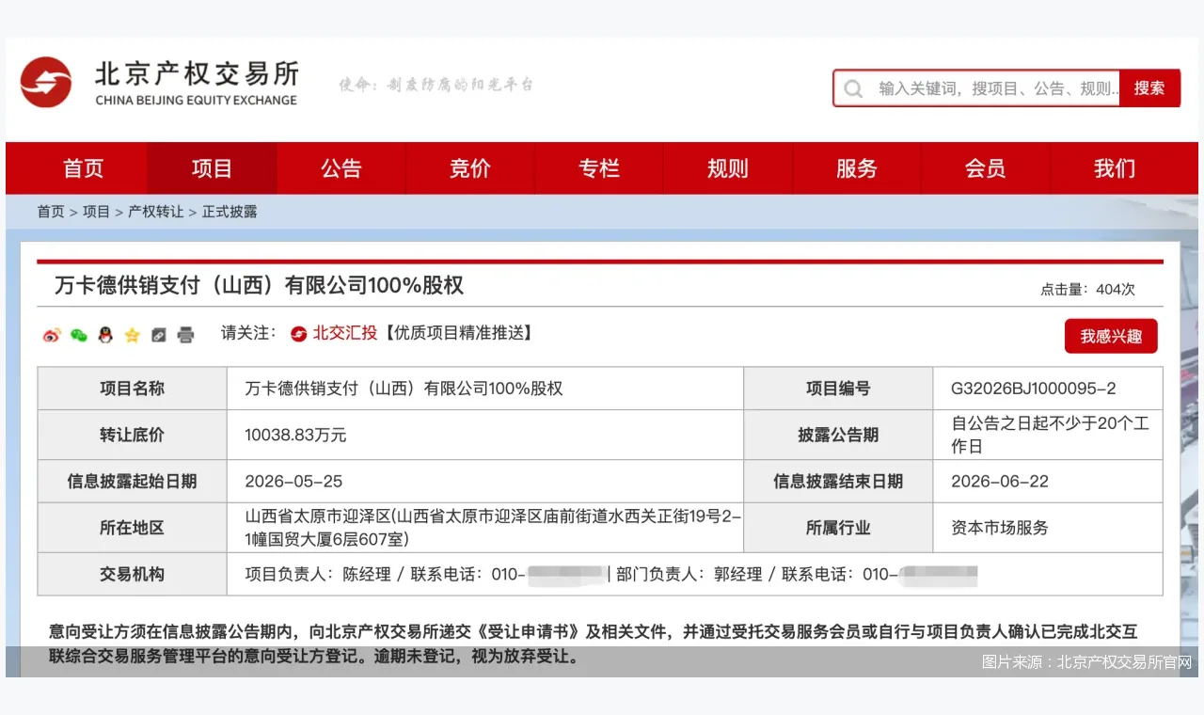Image resolution: width=1204 pixels, height=715 pixels.
Task: Click the 转让底价 header cell
Action: point(132,435)
